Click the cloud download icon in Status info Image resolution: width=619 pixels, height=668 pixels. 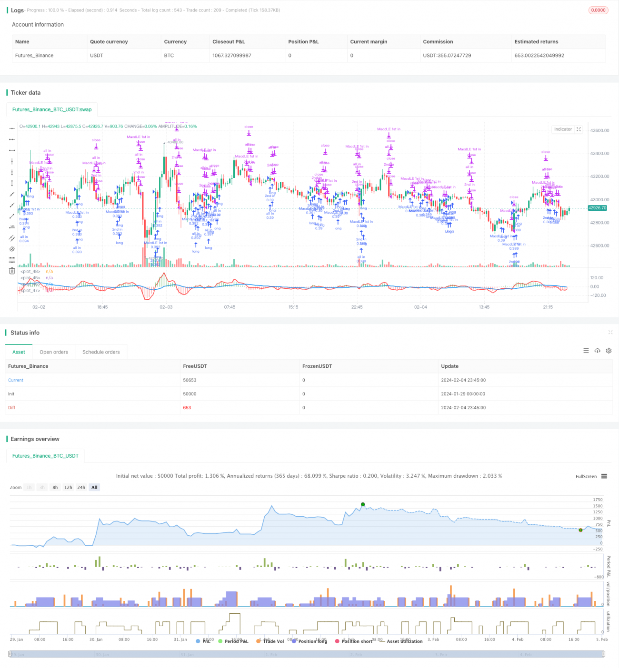point(598,351)
